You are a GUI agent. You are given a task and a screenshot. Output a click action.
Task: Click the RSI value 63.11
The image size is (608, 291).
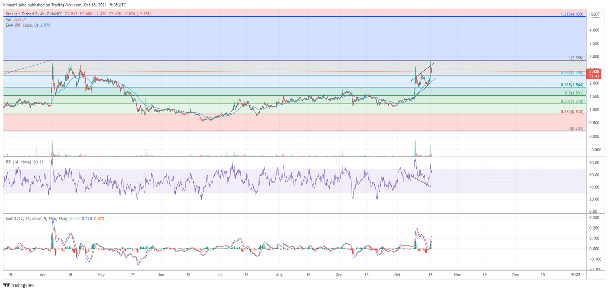[38, 162]
